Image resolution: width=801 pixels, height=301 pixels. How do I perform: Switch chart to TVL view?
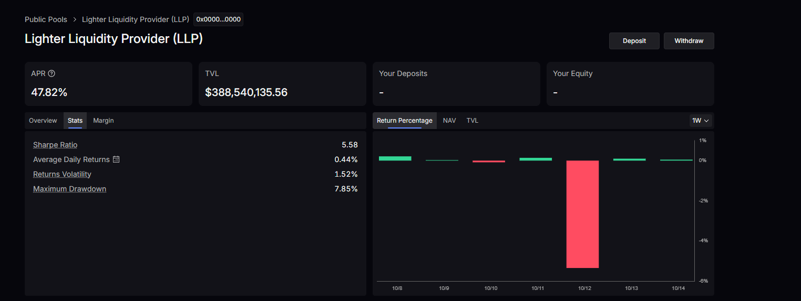coord(473,121)
